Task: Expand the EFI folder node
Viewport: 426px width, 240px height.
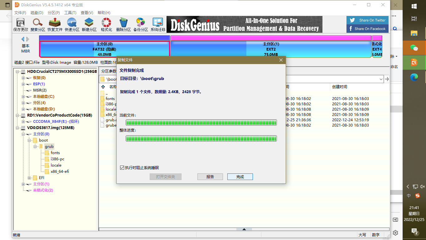Action: [x=29, y=177]
